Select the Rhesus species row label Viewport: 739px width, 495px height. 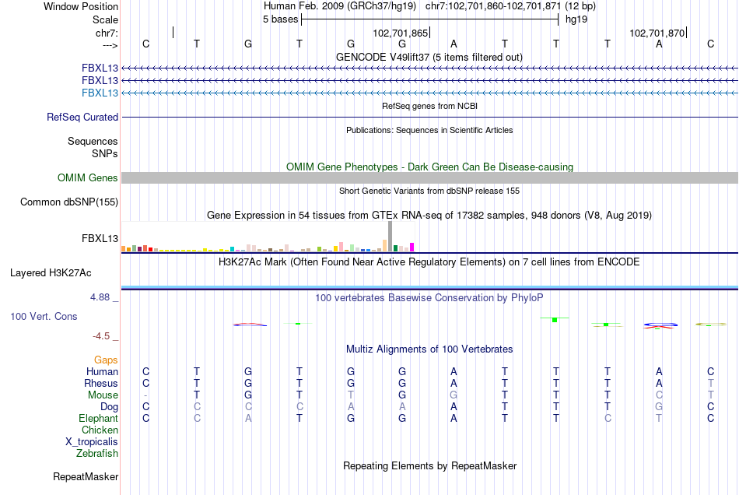(x=101, y=383)
